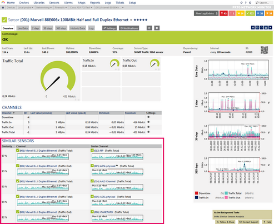
Task: Click the green status icon beside (006) VIANETWRX
Action: 92,212
